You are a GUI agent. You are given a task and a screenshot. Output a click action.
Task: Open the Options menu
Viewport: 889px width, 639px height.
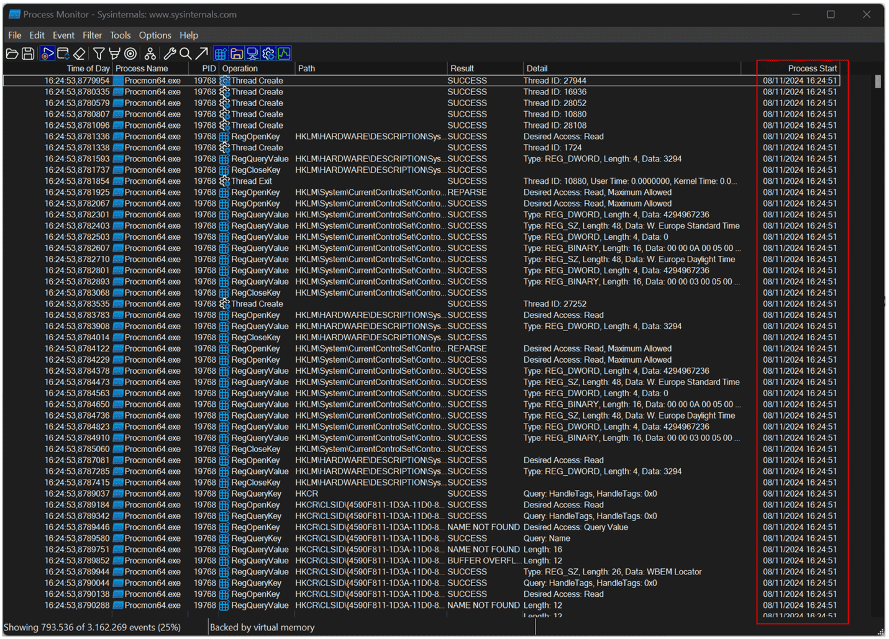155,35
